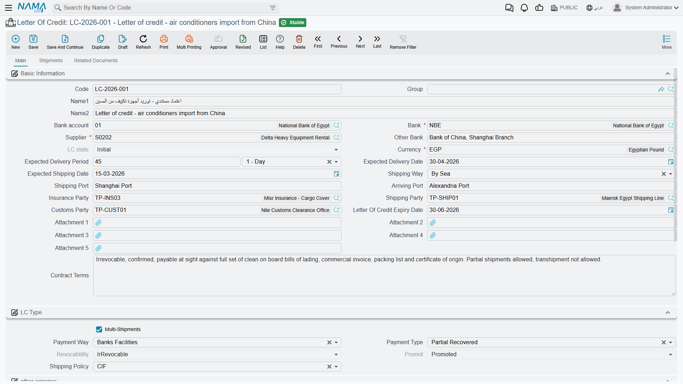The image size is (683, 384).
Task: Click the thumbs-up icon in header
Action: pyautogui.click(x=539, y=7)
